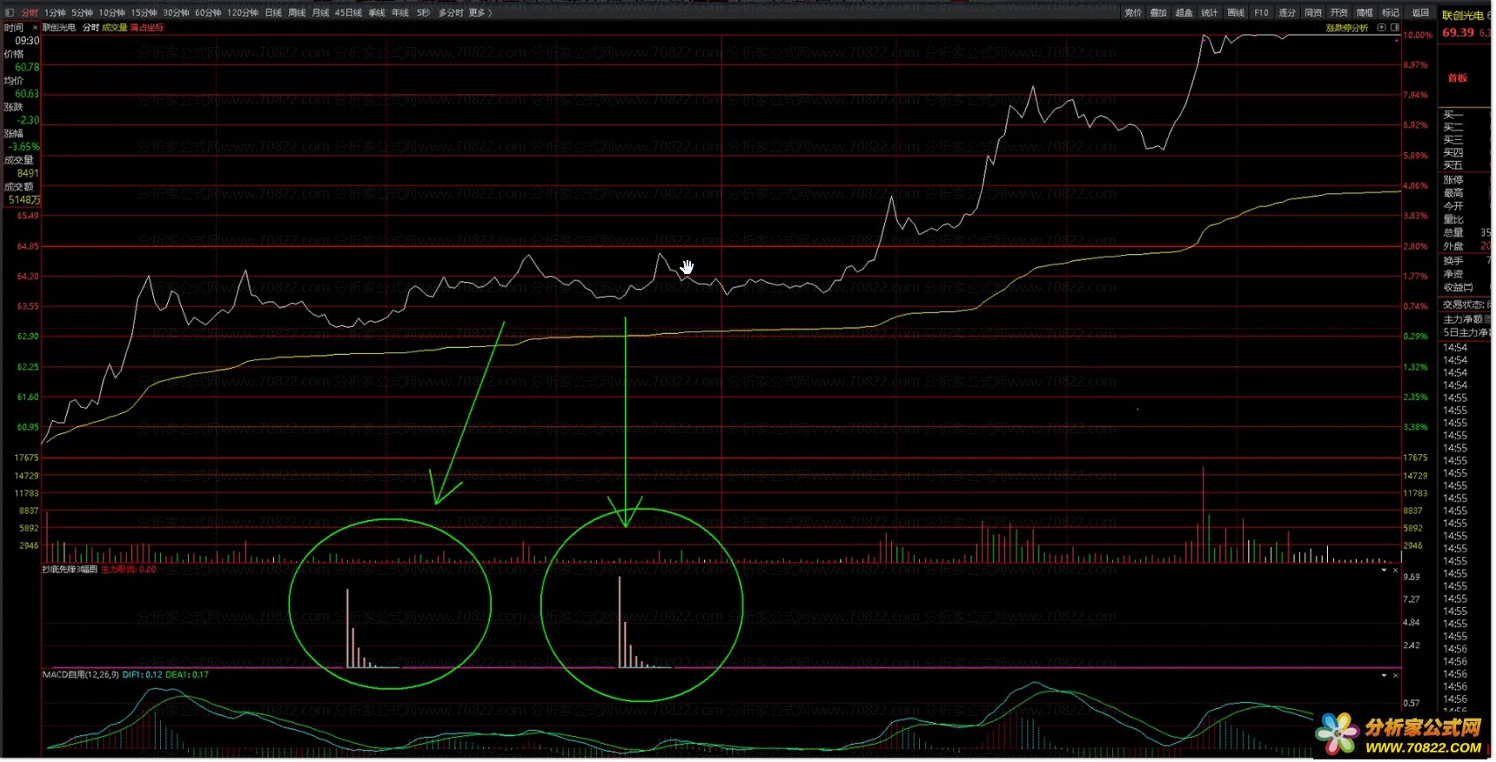Click the 超盘 toolbar button

(x=1184, y=13)
